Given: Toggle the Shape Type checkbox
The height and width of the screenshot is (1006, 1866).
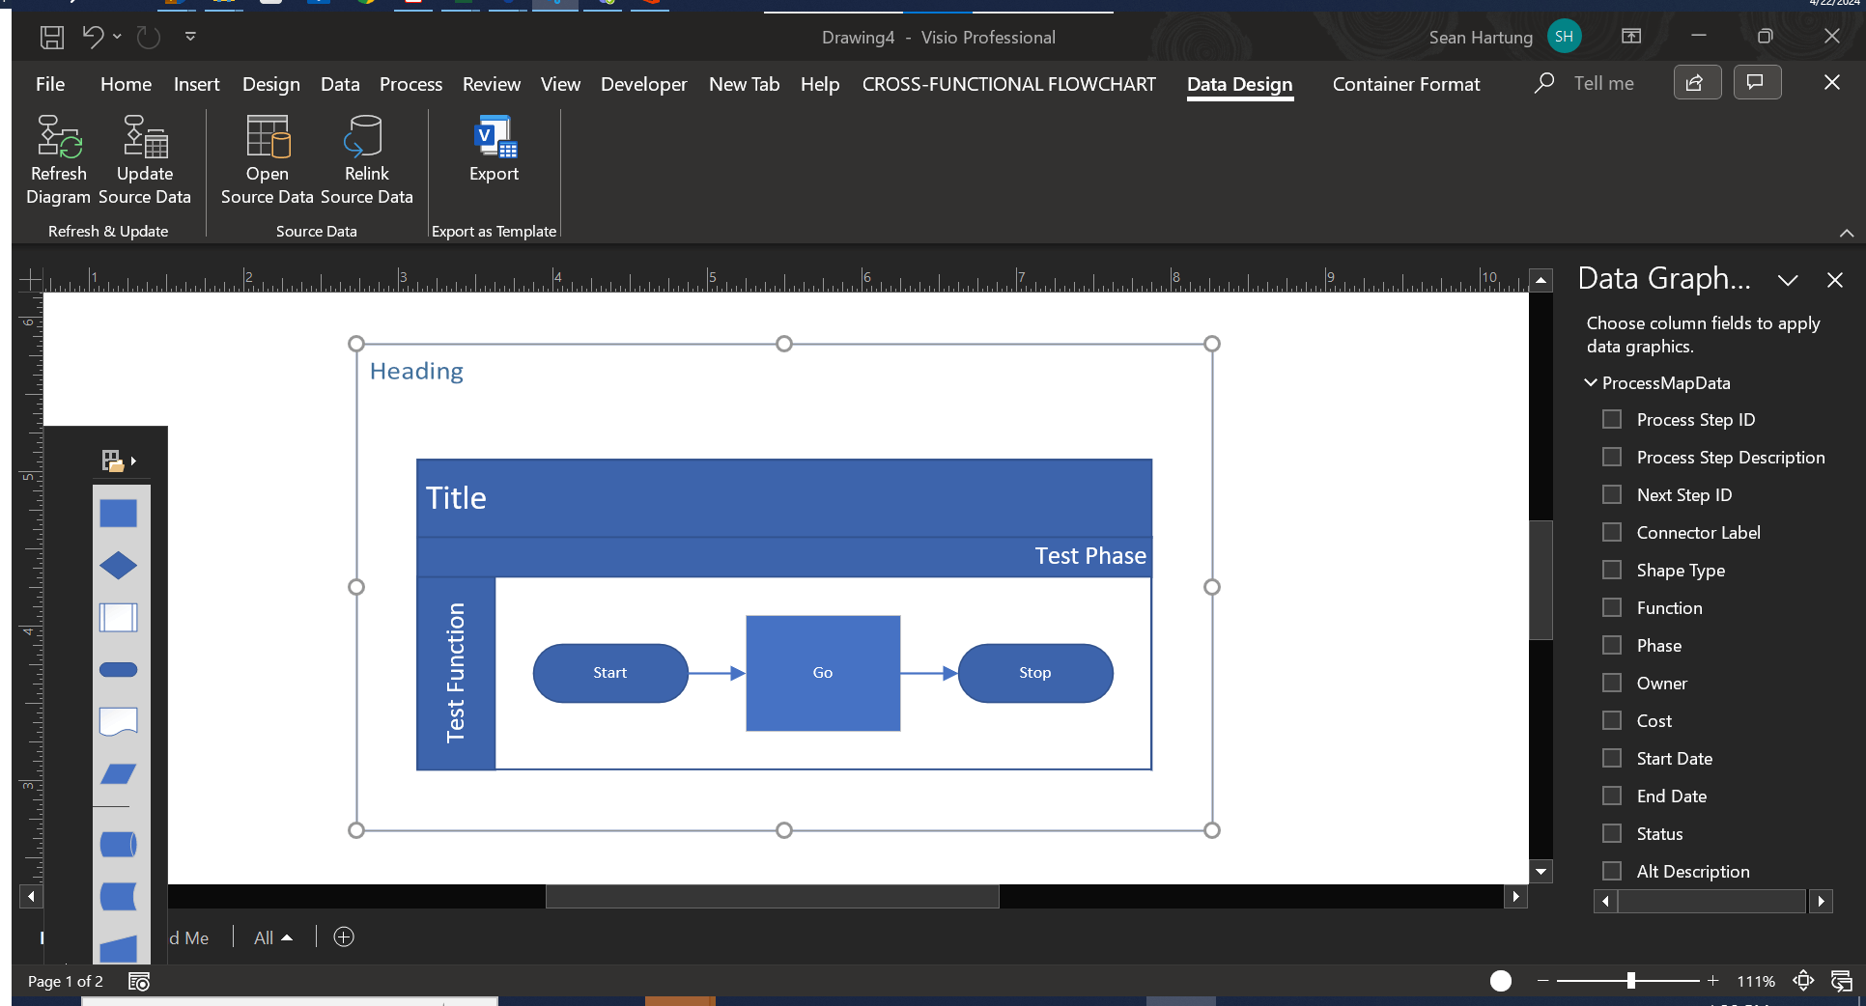Looking at the screenshot, I should [x=1612, y=571].
